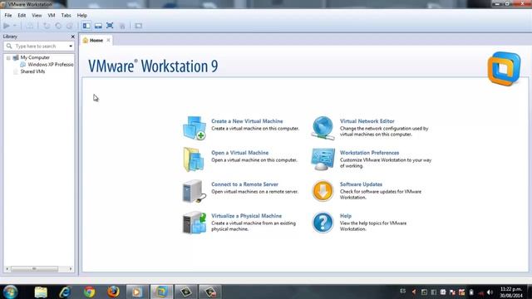The height and width of the screenshot is (299, 532).
Task: Click the console view toolbar icon at right
Action: pyautogui.click(x=139, y=26)
